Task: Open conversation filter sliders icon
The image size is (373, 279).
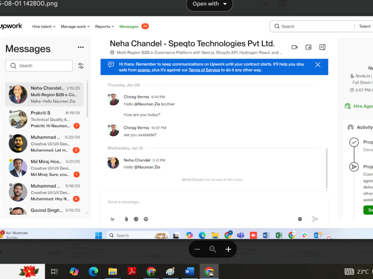Action: (81, 66)
